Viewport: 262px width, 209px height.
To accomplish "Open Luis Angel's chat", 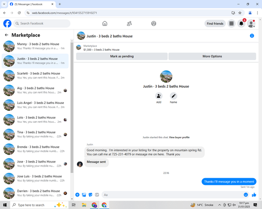I will (35, 105).
